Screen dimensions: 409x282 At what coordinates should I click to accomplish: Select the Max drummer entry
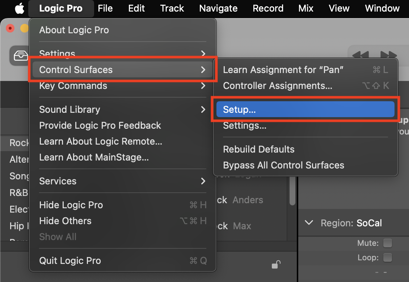[242, 226]
